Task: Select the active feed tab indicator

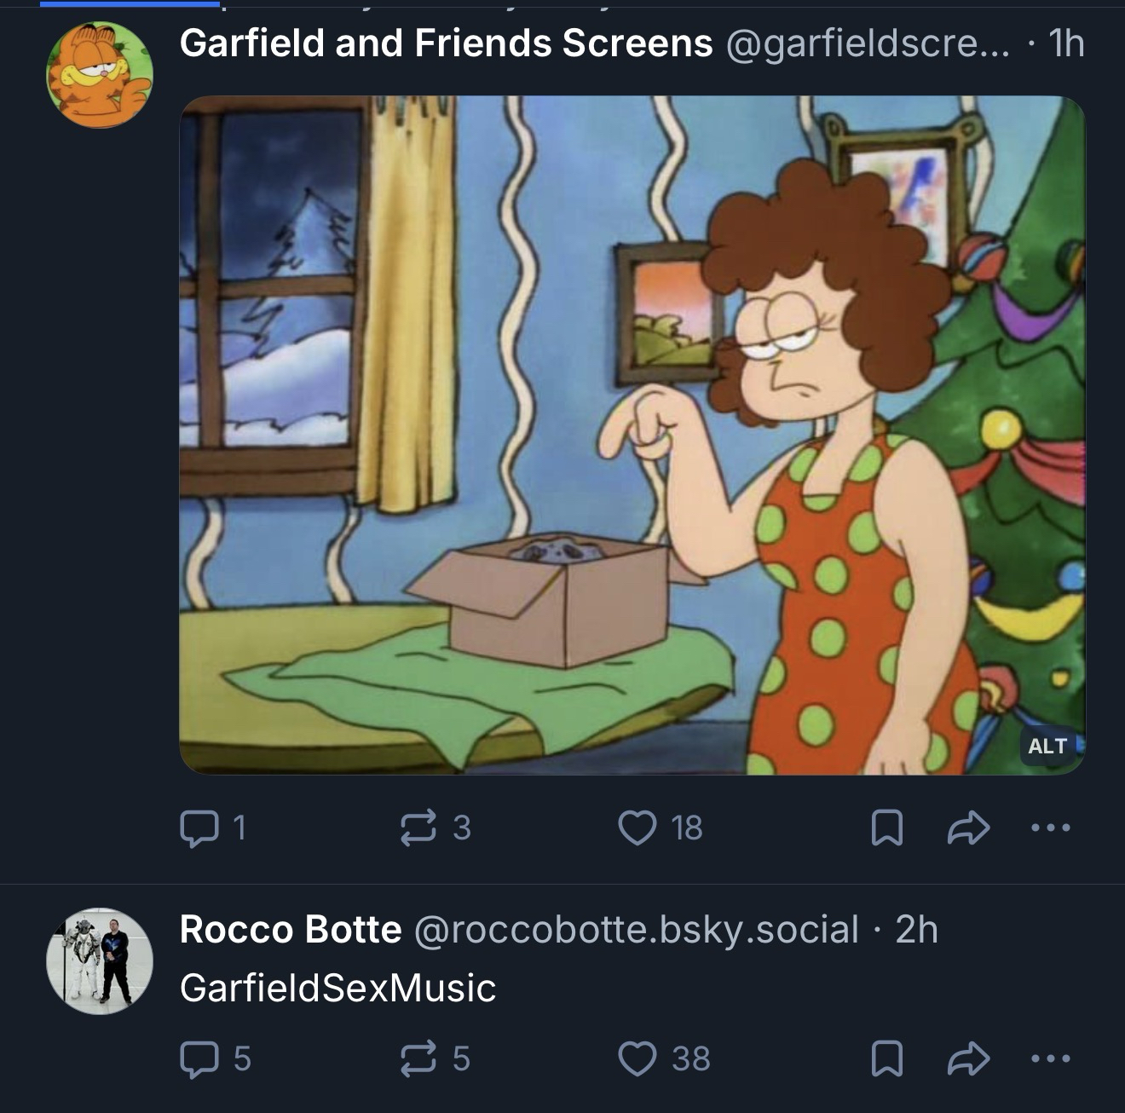Action: point(130,4)
